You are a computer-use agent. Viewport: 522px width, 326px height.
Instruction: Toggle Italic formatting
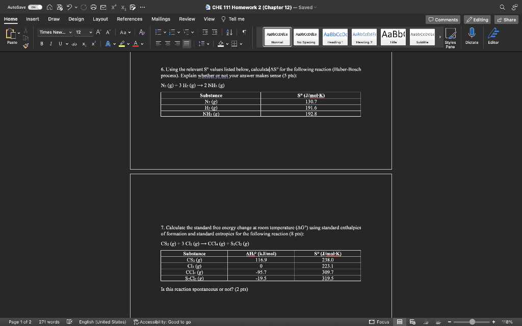tap(51, 44)
